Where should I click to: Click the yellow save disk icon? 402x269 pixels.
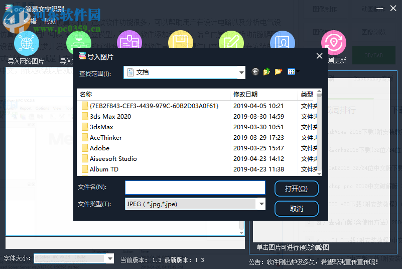tap(181, 39)
